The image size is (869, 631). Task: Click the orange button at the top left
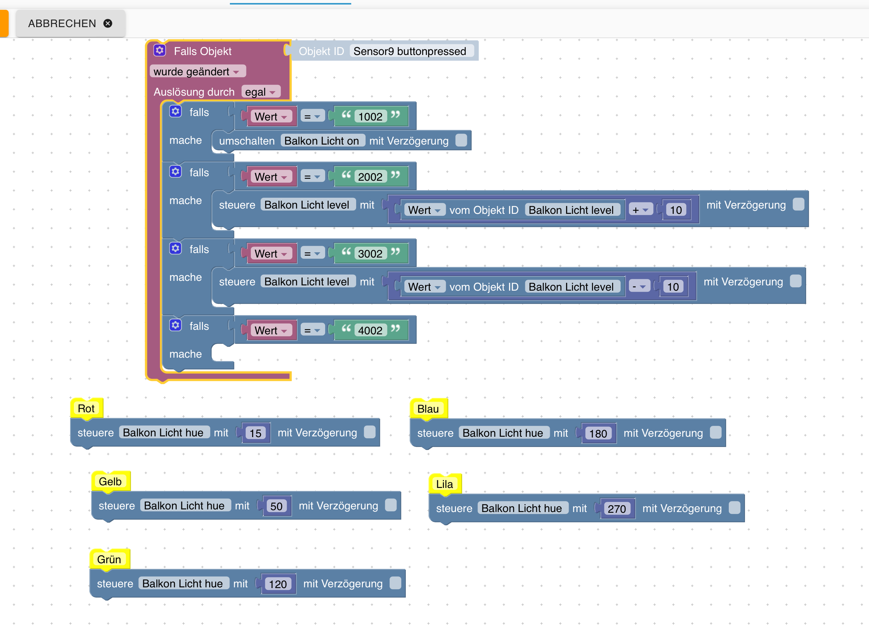click(x=4, y=23)
